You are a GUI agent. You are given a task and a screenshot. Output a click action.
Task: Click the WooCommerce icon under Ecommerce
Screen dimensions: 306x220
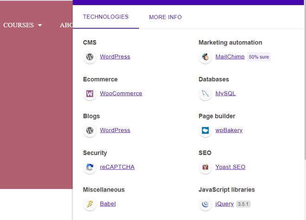point(90,94)
